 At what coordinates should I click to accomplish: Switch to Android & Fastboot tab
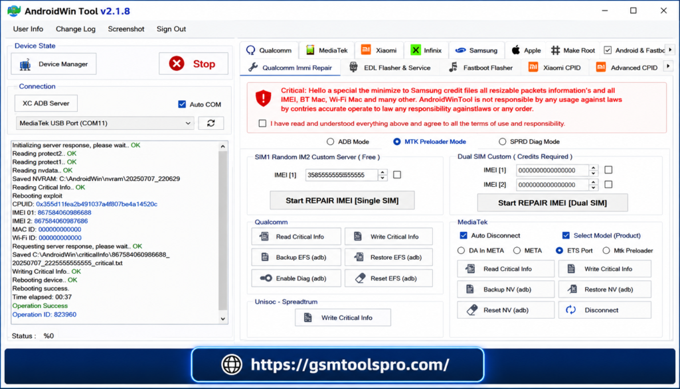[634, 50]
